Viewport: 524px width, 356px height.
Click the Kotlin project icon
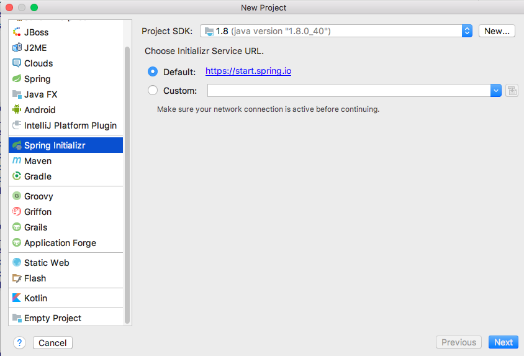click(x=17, y=298)
